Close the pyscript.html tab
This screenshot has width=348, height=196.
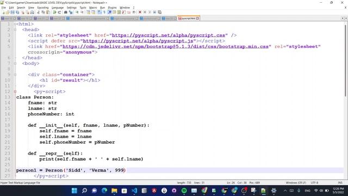(197, 18)
